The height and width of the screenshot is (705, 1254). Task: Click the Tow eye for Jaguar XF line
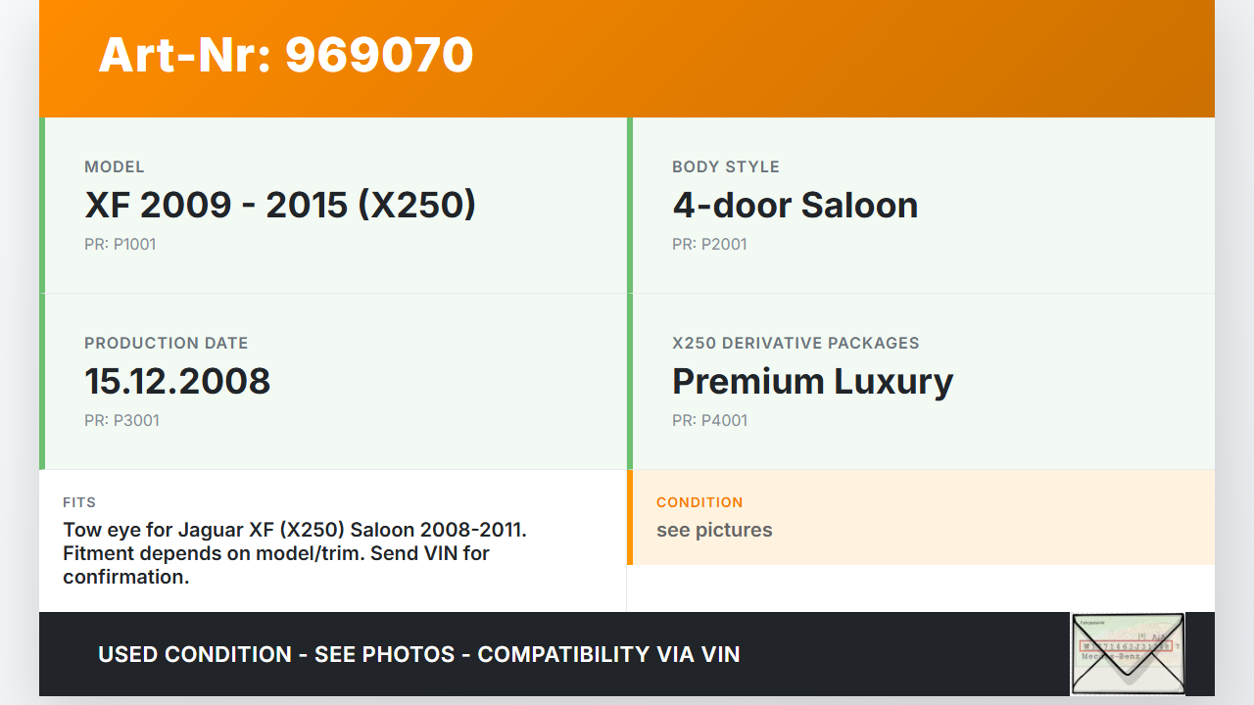pos(295,530)
